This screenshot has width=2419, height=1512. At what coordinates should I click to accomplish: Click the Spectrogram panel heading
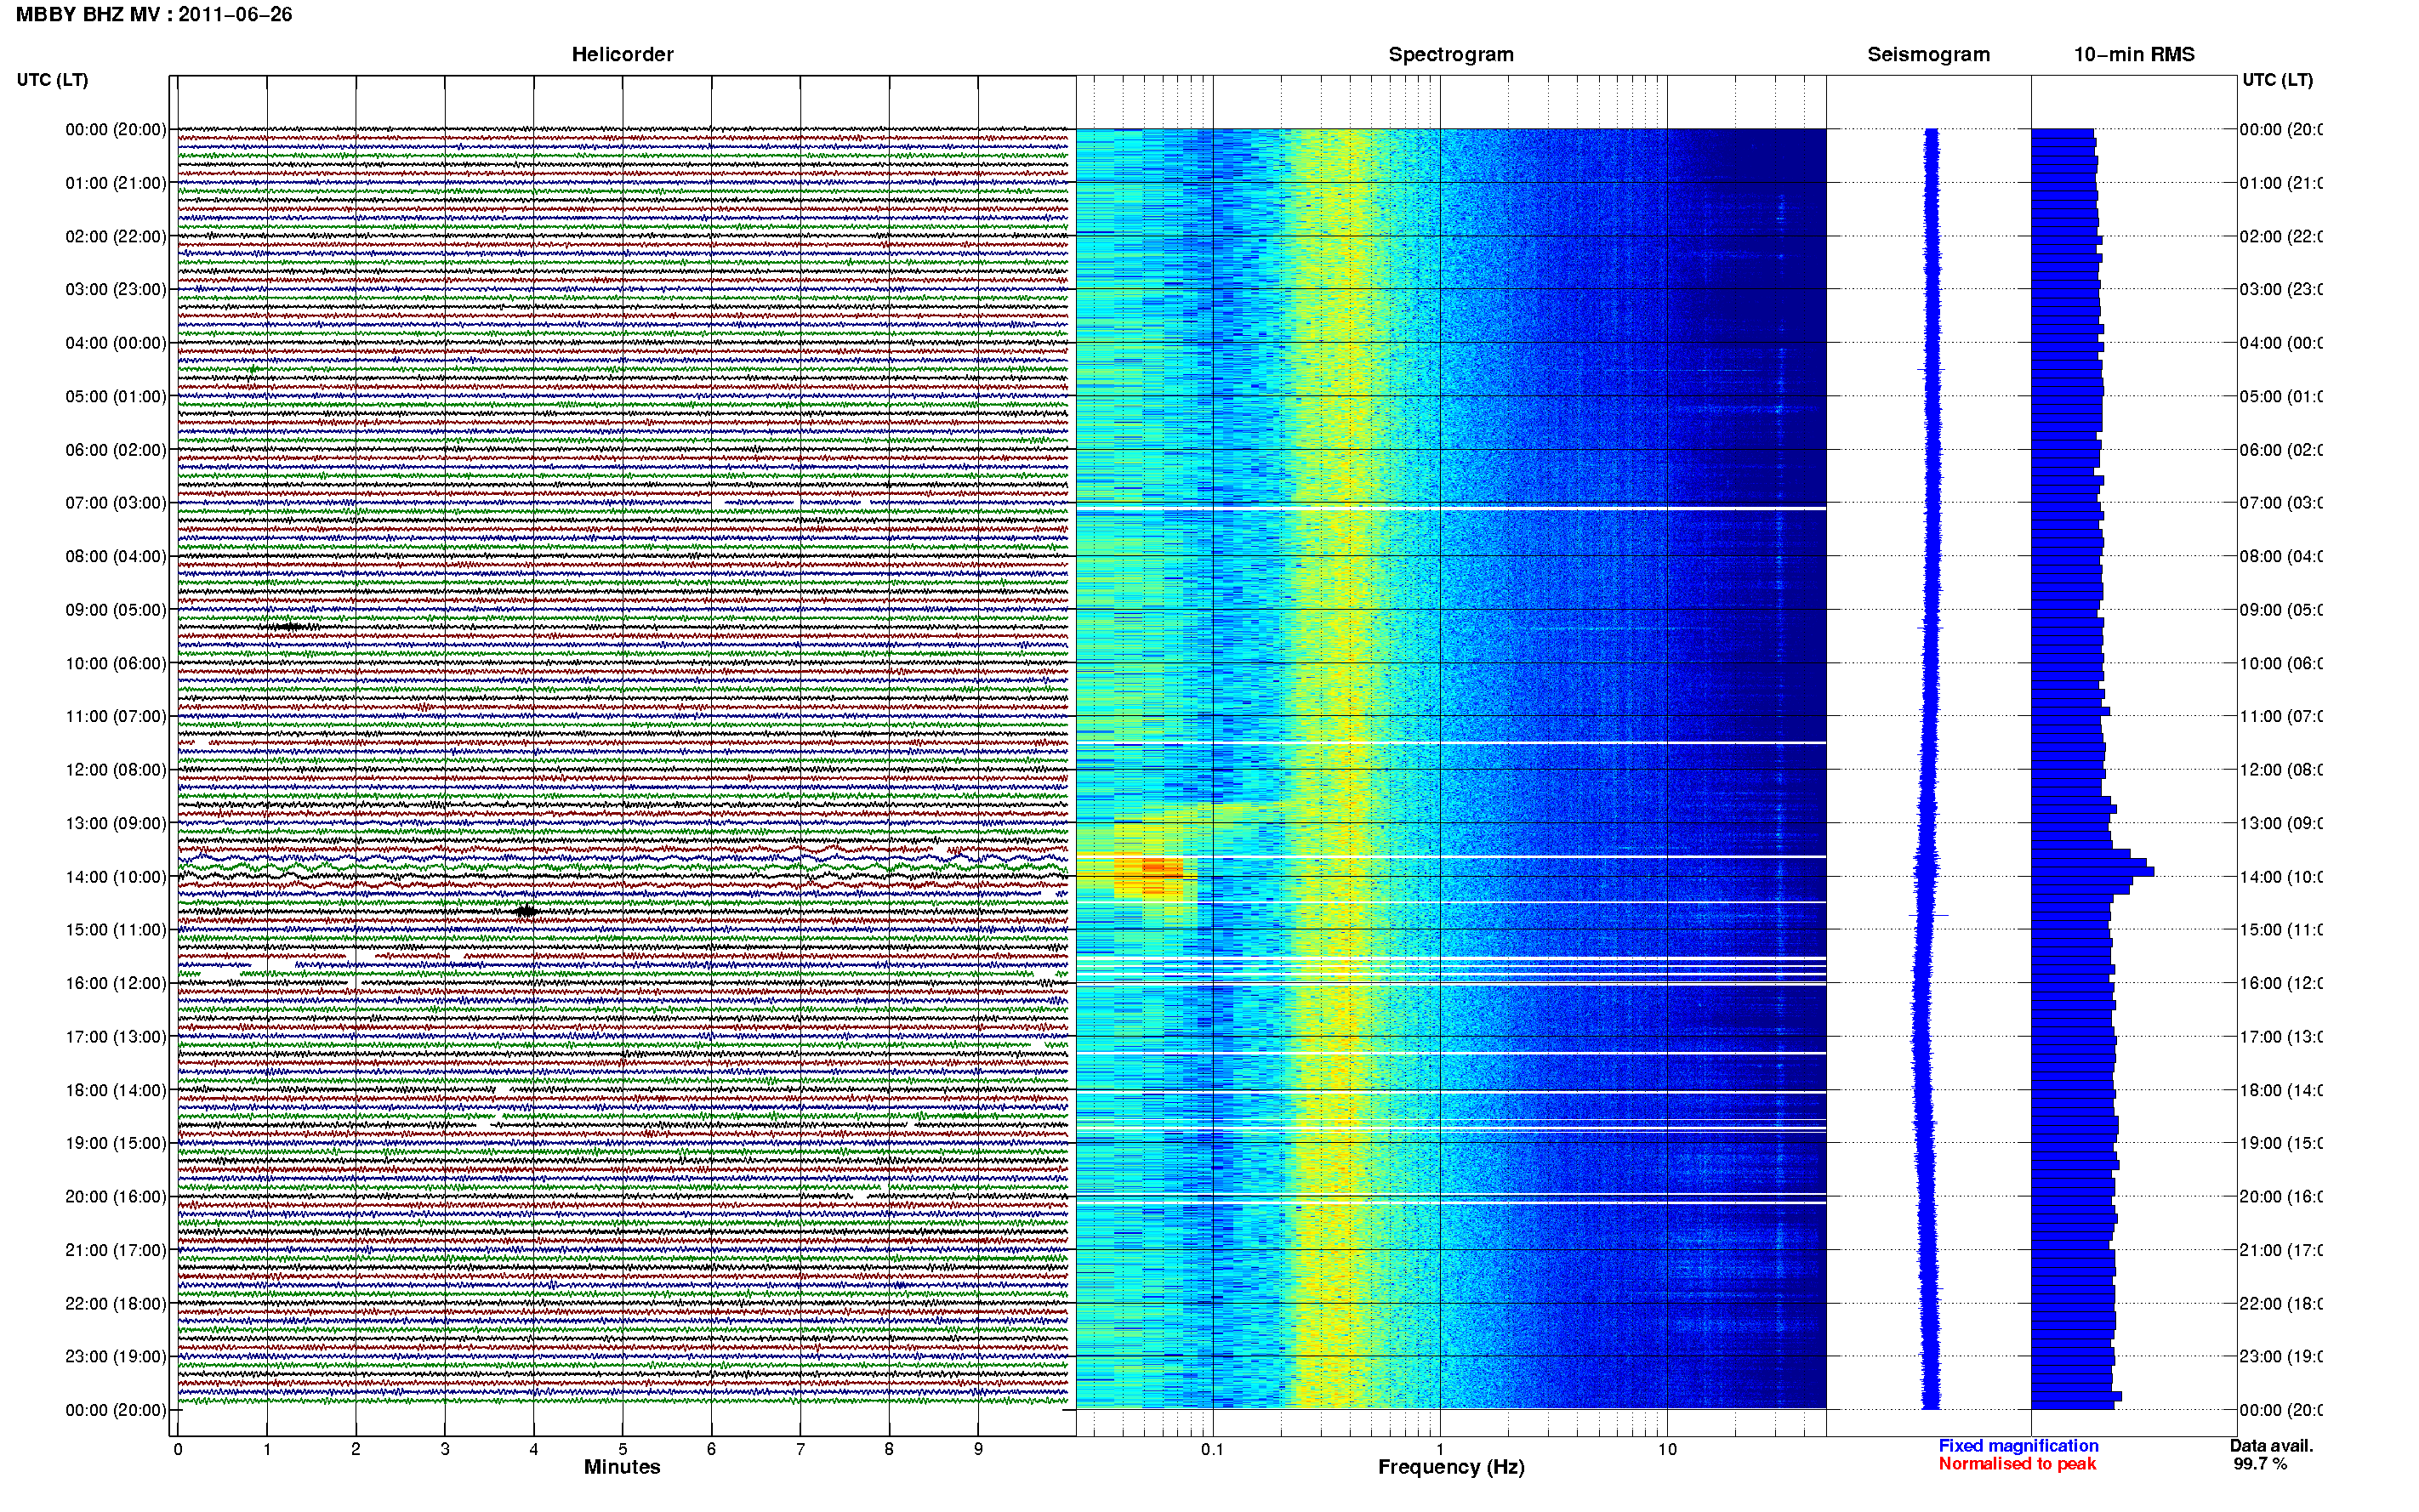pos(1451,54)
